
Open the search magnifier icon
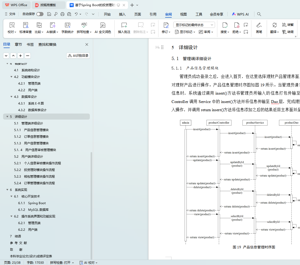259,14
